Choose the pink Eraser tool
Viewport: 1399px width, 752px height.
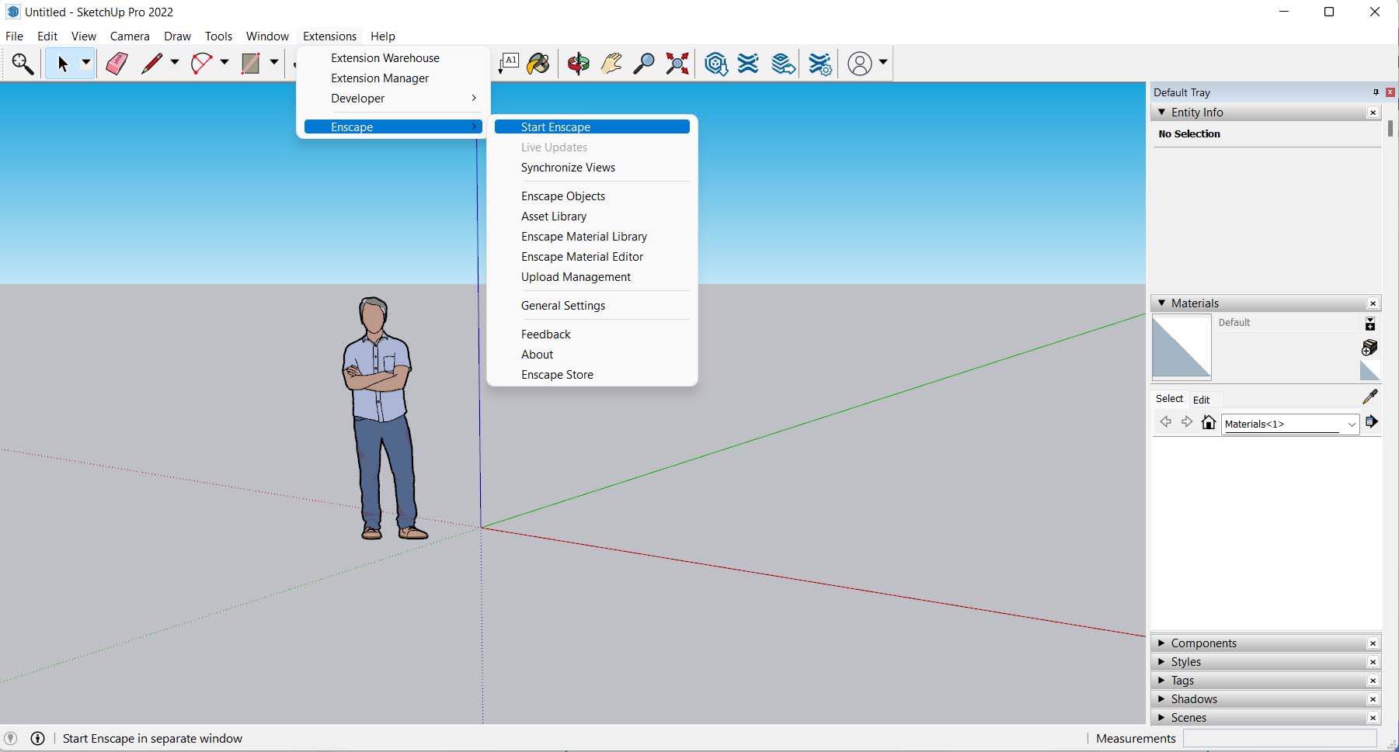pyautogui.click(x=117, y=64)
